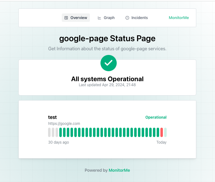Click the All systems Operational heading
The image size is (215, 182).
click(107, 79)
